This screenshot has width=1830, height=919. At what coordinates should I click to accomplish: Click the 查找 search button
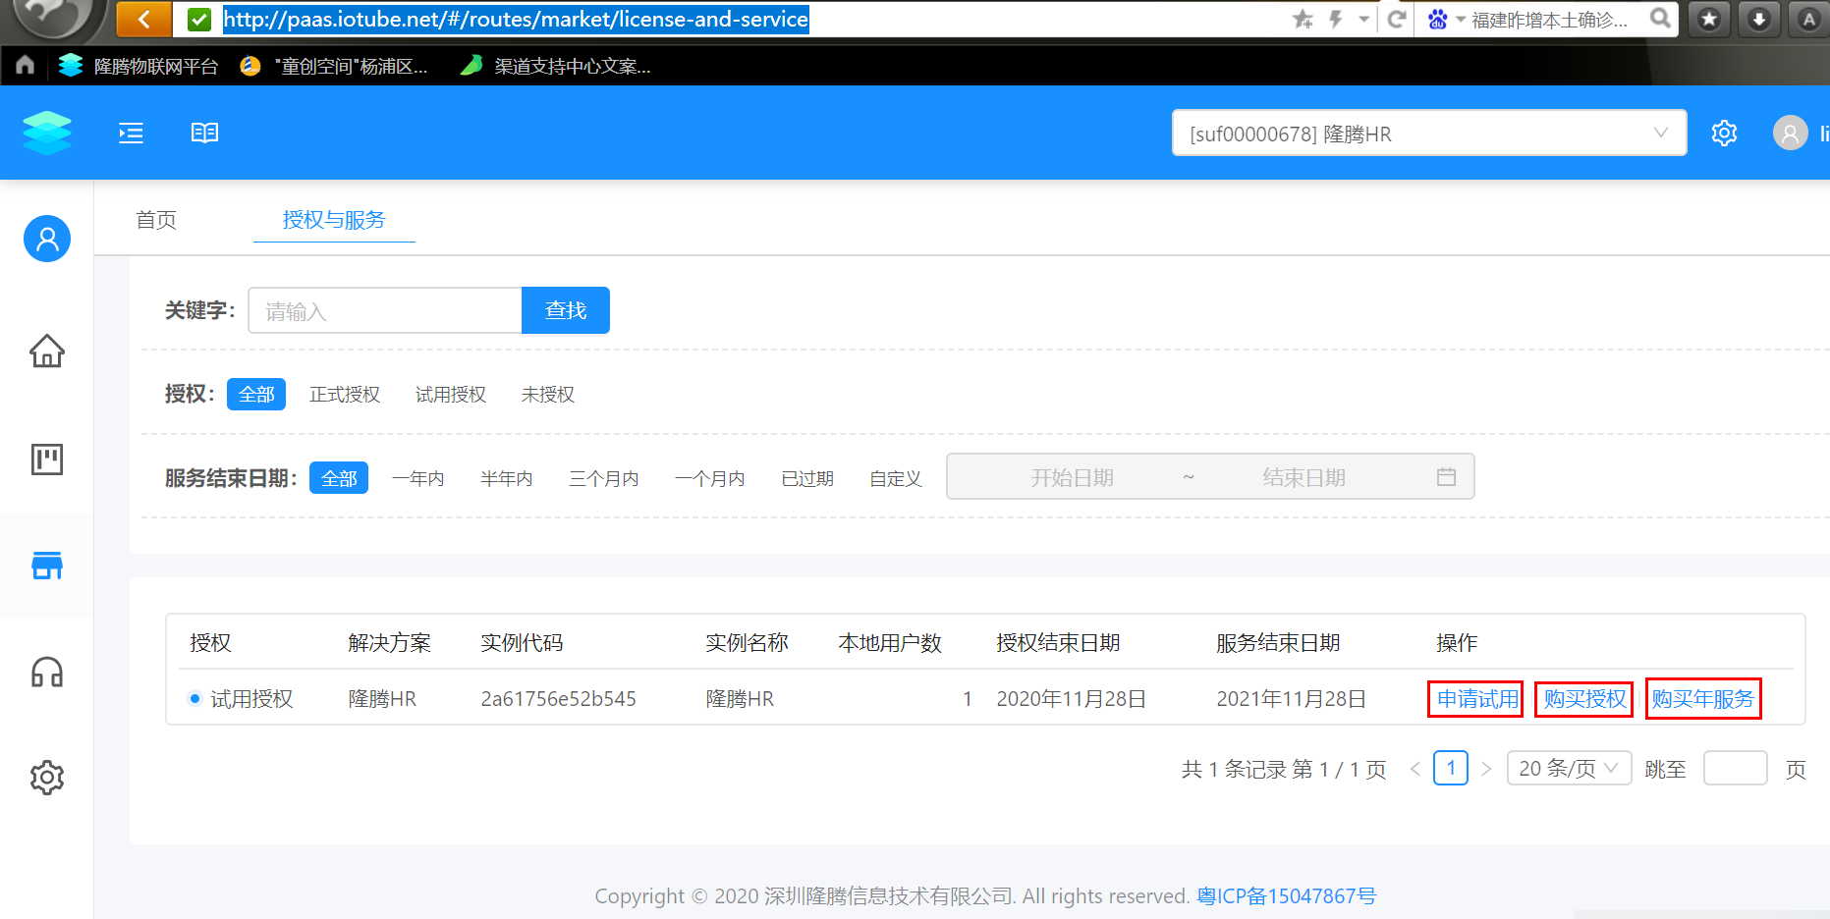566,310
